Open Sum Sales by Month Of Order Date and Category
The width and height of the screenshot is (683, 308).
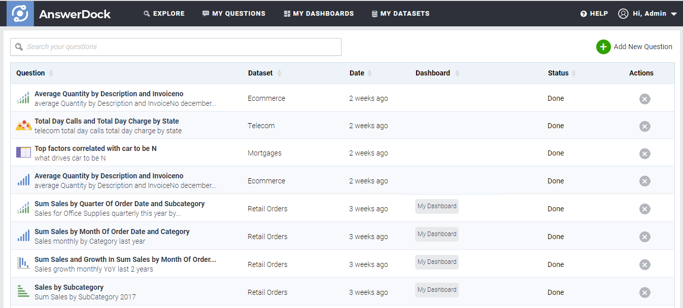[112, 232]
